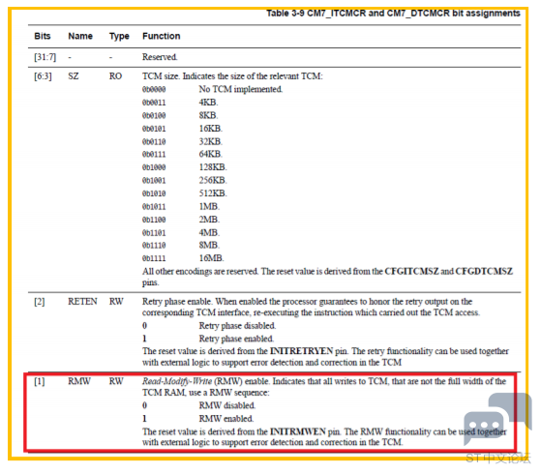540x473 pixels.
Task: Click the 'RO' type cell
Action: 115,76
